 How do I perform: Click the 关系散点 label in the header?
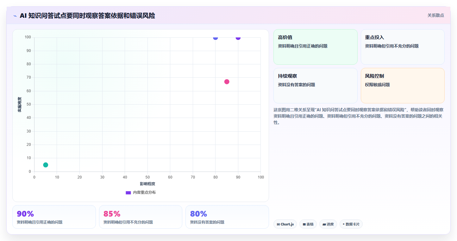point(436,15)
